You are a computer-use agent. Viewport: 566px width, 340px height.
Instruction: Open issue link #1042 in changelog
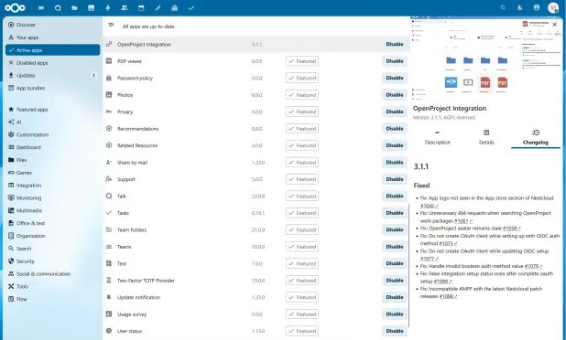click(430, 206)
